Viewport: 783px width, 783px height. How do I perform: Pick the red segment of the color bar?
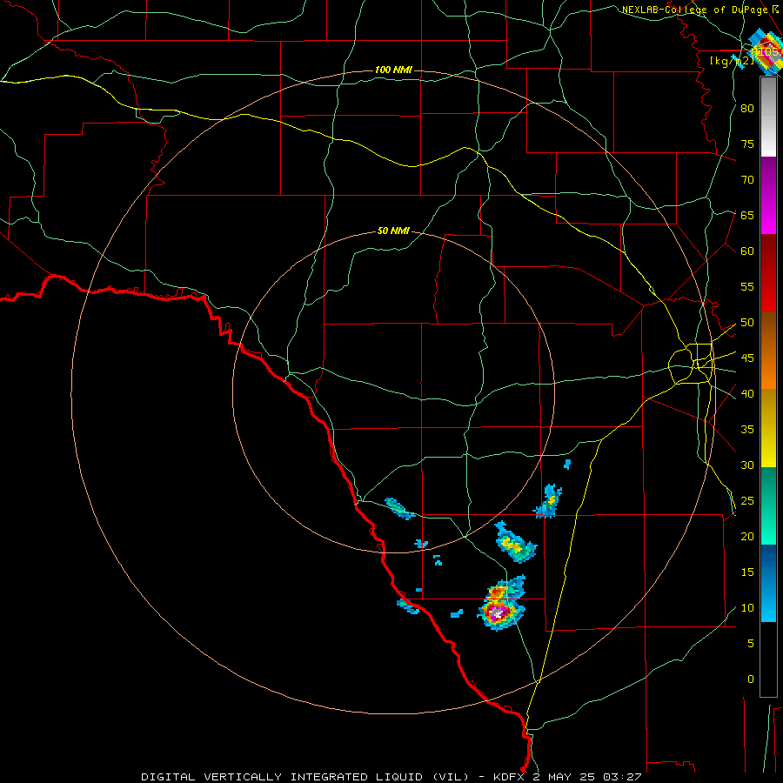tap(768, 272)
